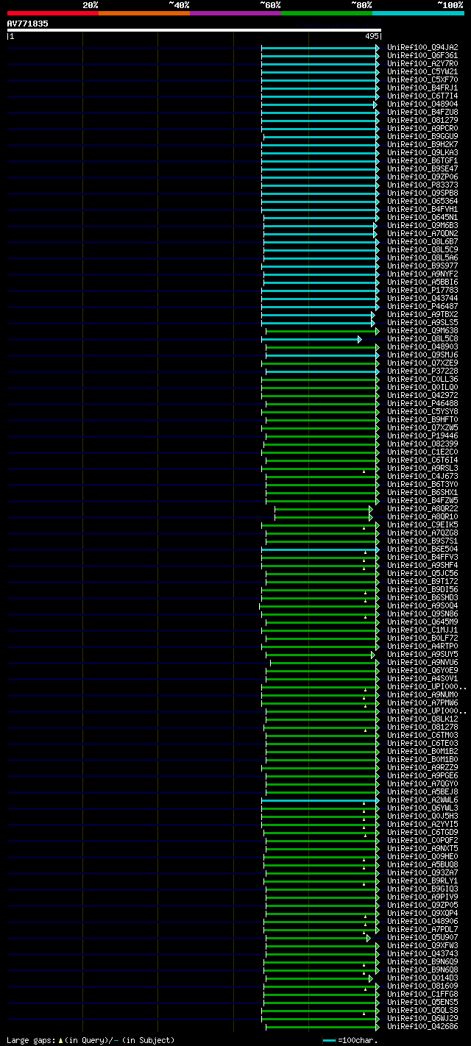Open hit UniRef100_B9GIQ3
The width and height of the screenshot is (471, 1046).
tap(422, 889)
